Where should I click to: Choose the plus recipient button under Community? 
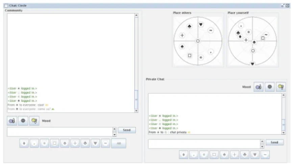75,143
